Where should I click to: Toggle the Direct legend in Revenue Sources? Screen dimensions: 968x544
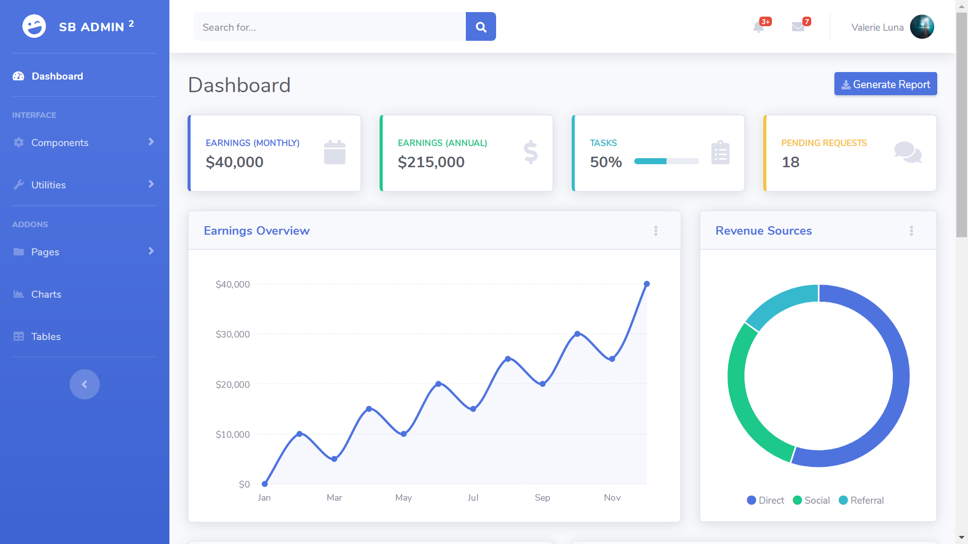(x=765, y=500)
